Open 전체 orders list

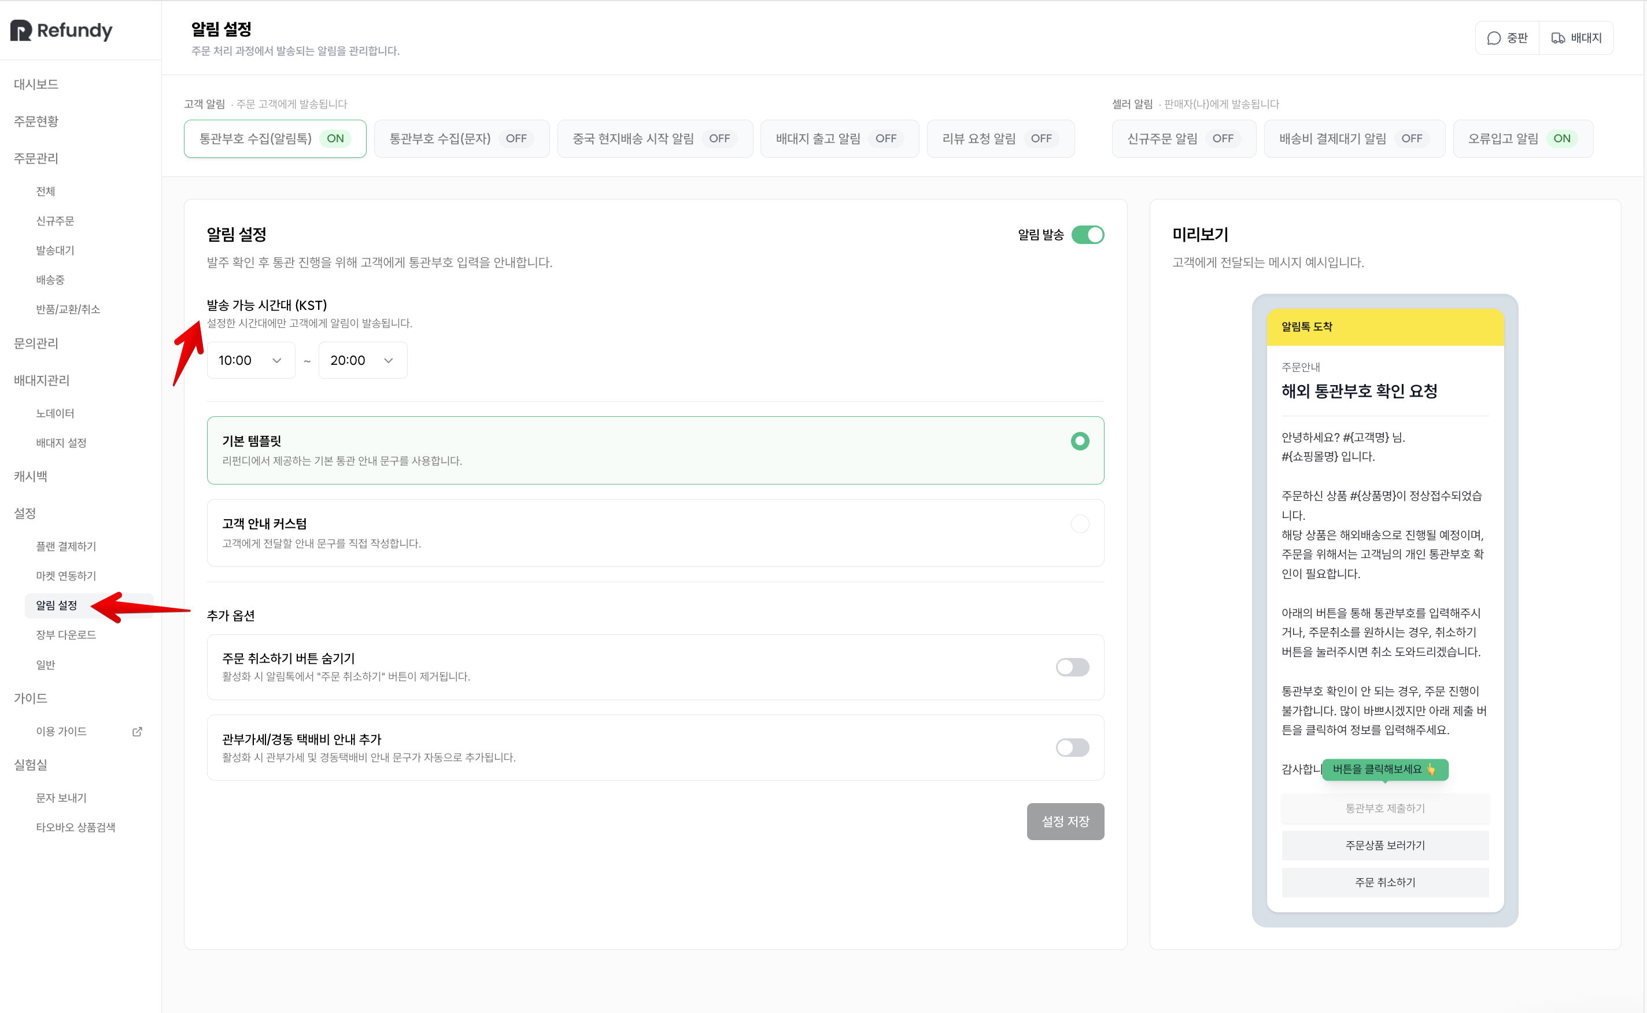[x=46, y=191]
